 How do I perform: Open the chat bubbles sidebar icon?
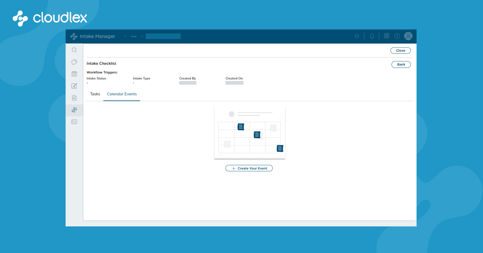(74, 62)
